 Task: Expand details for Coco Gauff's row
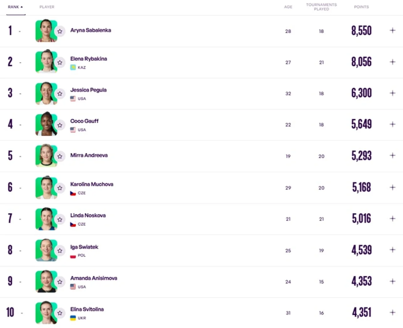tap(392, 124)
